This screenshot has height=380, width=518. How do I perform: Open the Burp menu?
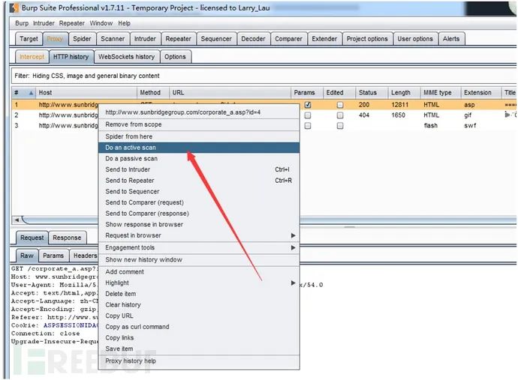[x=22, y=23]
